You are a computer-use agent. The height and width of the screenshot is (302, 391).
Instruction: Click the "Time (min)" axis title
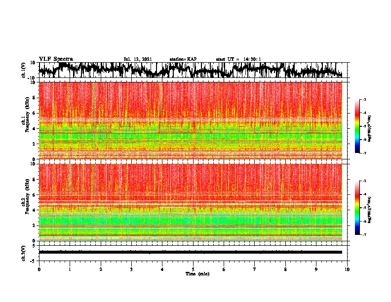197,274
